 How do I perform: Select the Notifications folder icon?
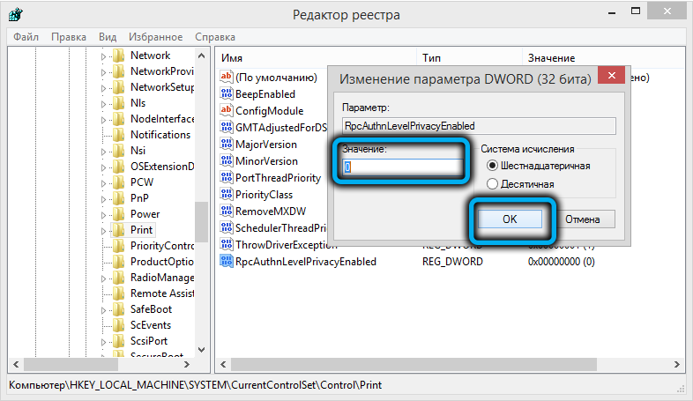pyautogui.click(x=118, y=135)
